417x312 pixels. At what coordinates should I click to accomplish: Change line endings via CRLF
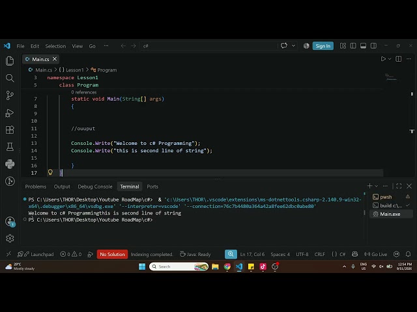tap(320, 254)
